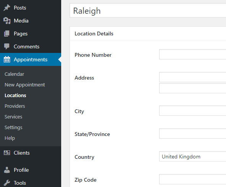Click the Appointments calendar icon

pos(7,59)
